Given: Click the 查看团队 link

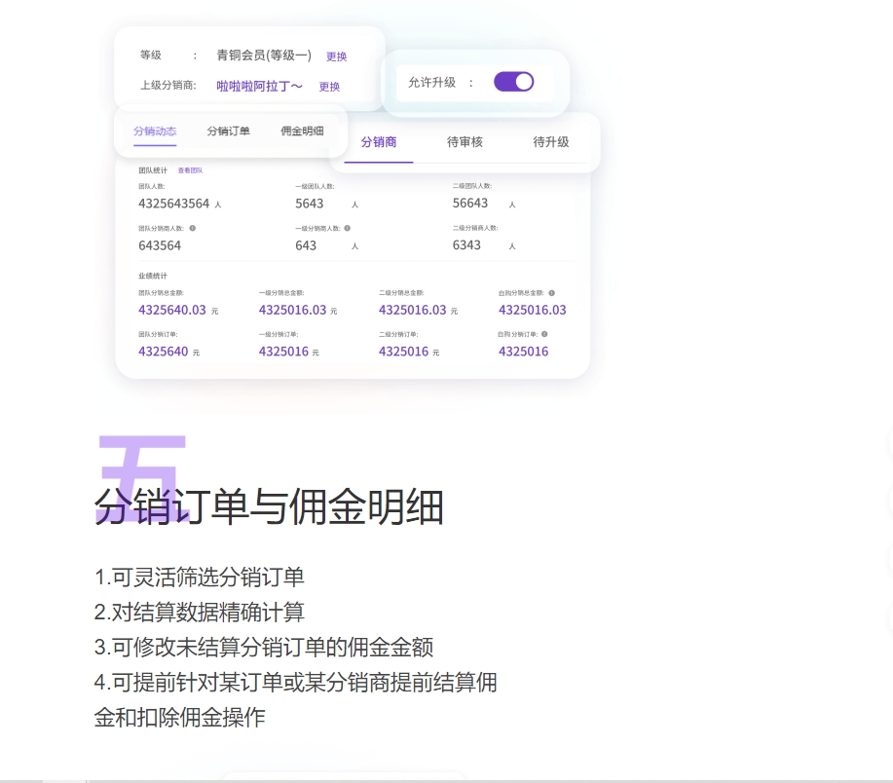Looking at the screenshot, I should pyautogui.click(x=190, y=170).
